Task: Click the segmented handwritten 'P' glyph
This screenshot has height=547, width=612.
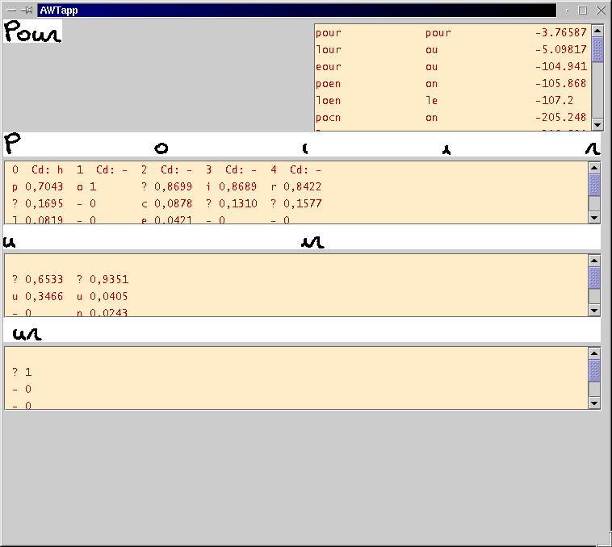Action: (12, 144)
